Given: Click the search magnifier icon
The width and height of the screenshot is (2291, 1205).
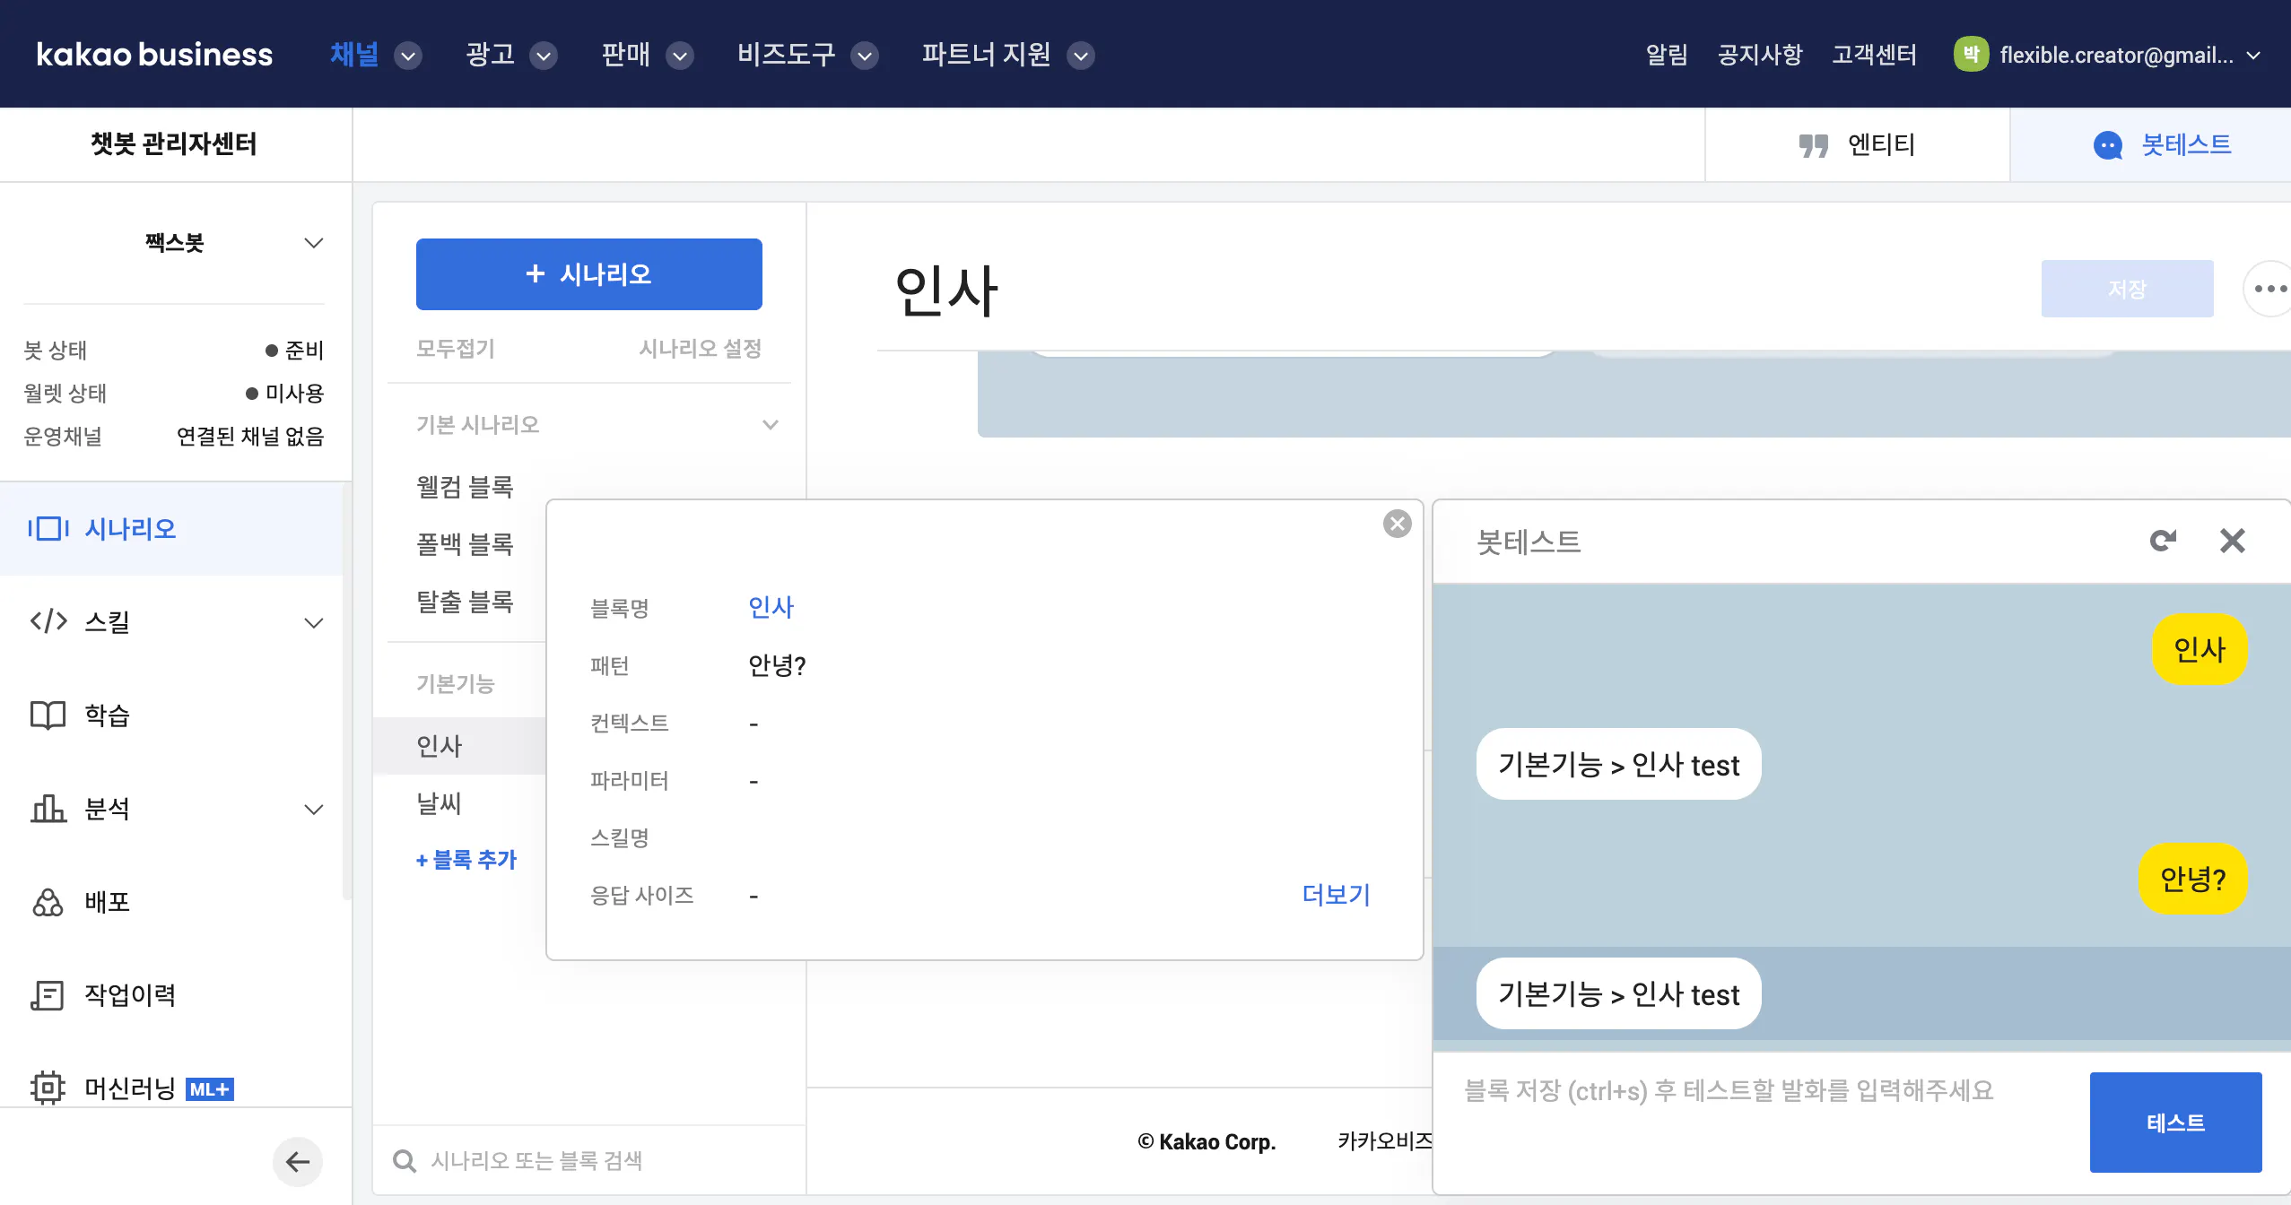Looking at the screenshot, I should tap(405, 1161).
